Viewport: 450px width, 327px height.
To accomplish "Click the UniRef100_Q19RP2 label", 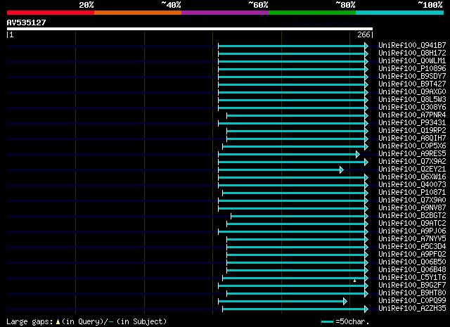I will point(413,131).
